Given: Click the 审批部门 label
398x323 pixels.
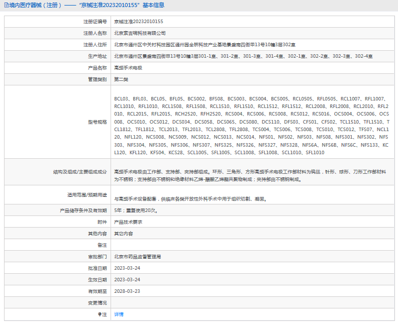Looking at the screenshot, I should click(x=97, y=257).
